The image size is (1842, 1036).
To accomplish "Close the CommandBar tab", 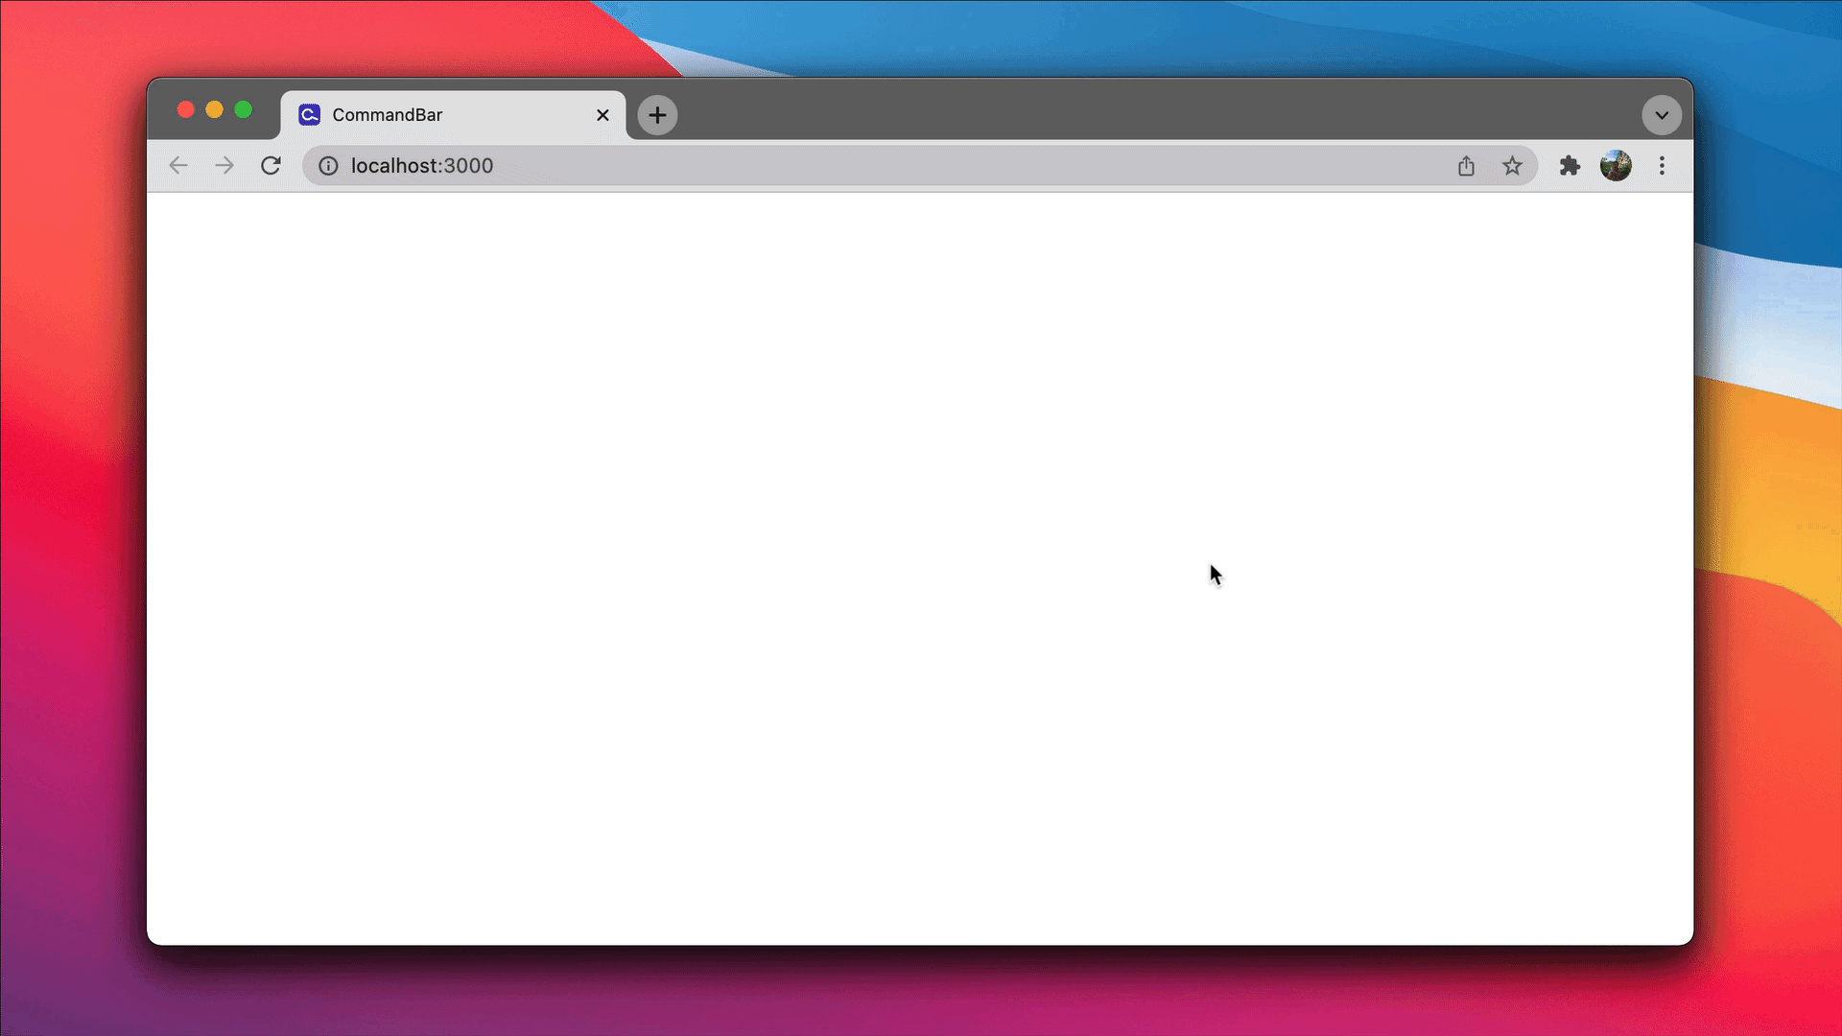I will tap(602, 115).
